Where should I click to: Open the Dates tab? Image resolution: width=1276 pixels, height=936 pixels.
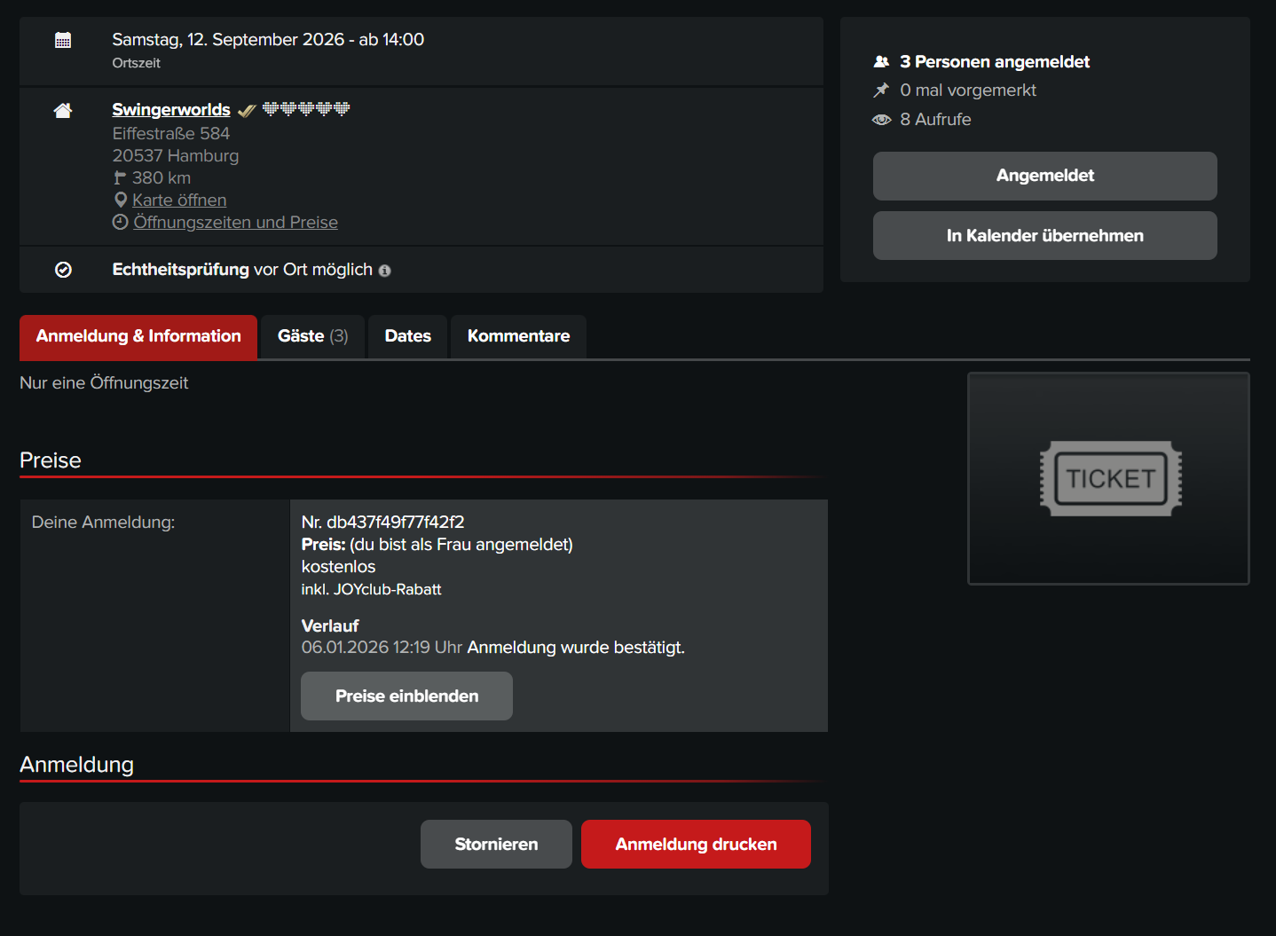(408, 336)
